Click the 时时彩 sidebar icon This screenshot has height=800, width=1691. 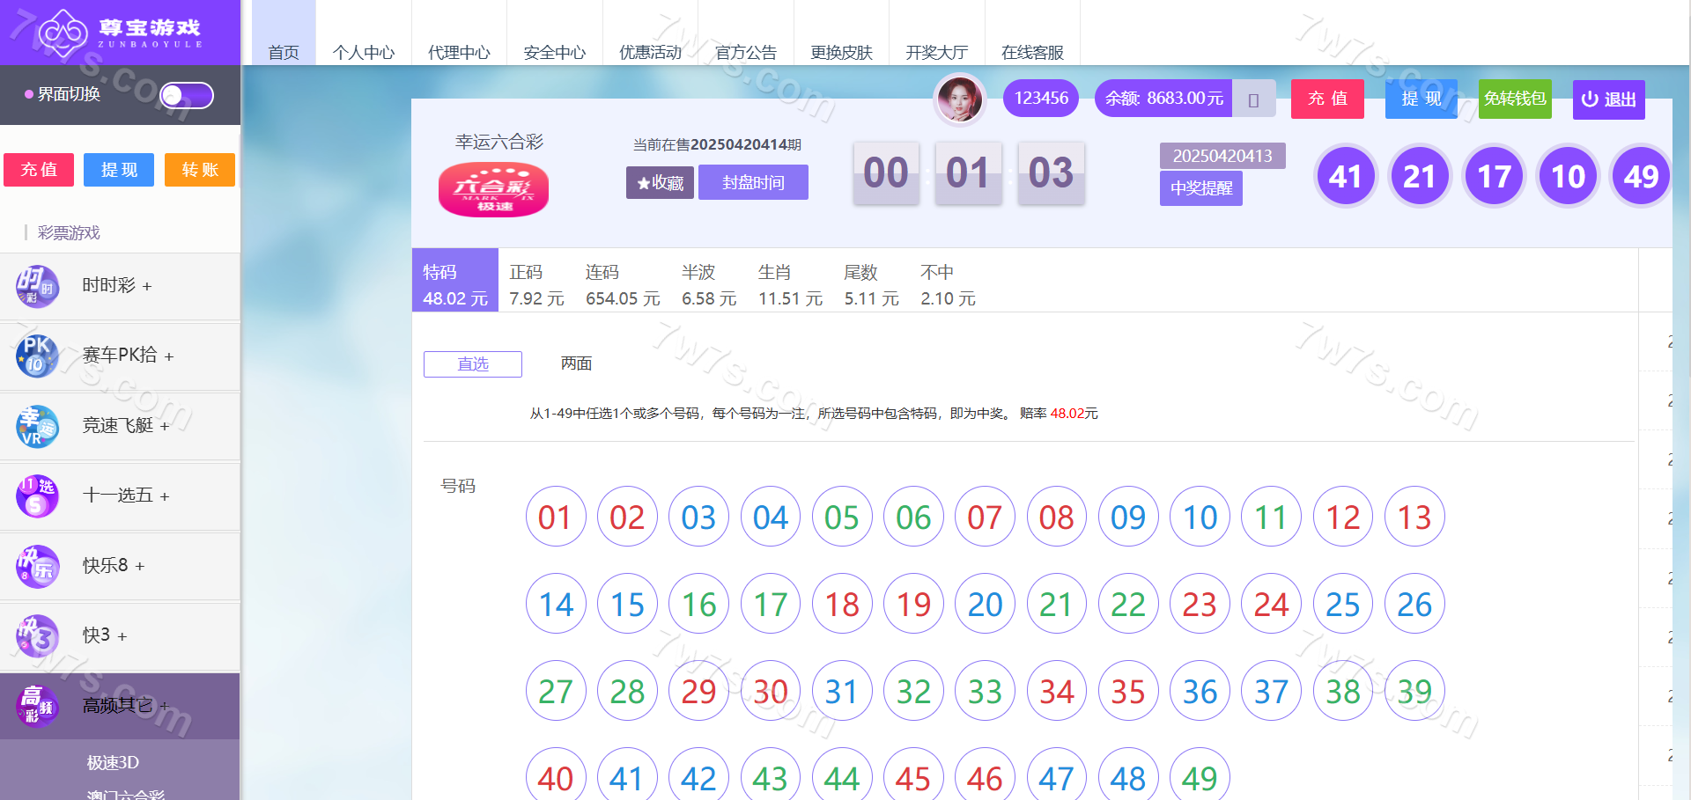point(37,286)
